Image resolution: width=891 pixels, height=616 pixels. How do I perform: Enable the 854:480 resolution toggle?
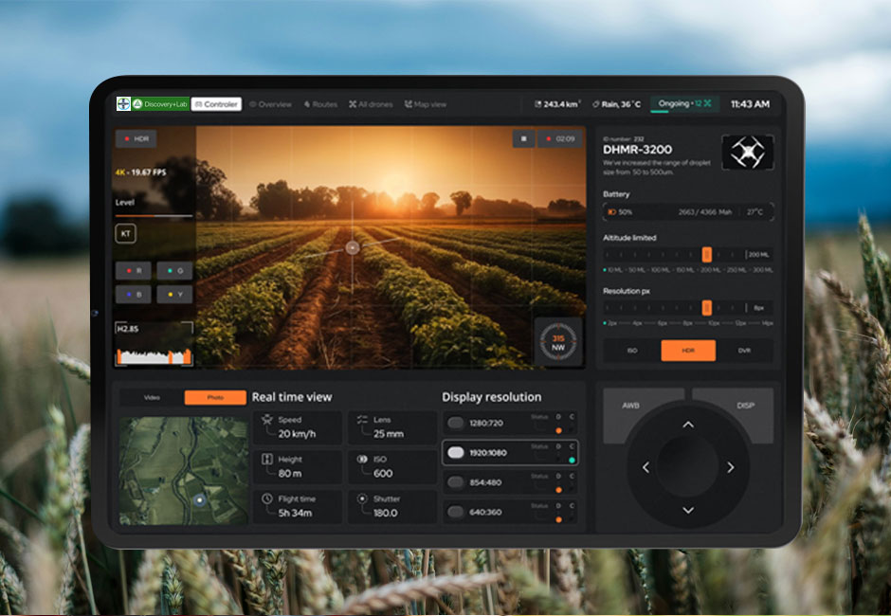pos(456,481)
